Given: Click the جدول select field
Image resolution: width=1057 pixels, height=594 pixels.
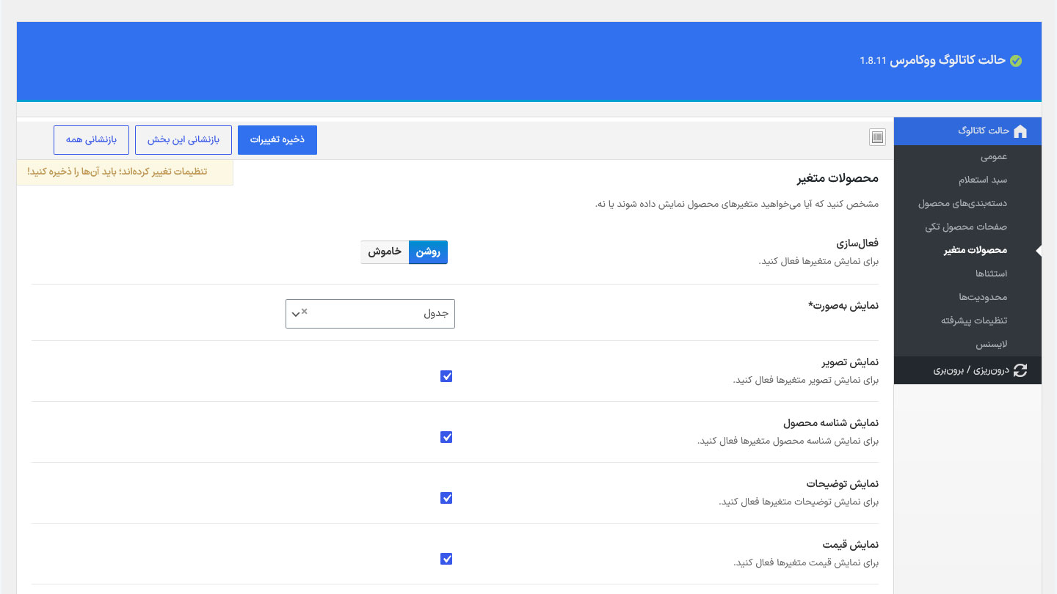Looking at the screenshot, I should point(370,314).
